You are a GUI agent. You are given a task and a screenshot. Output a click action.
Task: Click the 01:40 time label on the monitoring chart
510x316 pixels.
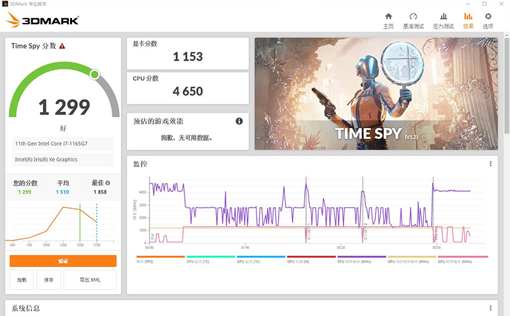(245, 248)
